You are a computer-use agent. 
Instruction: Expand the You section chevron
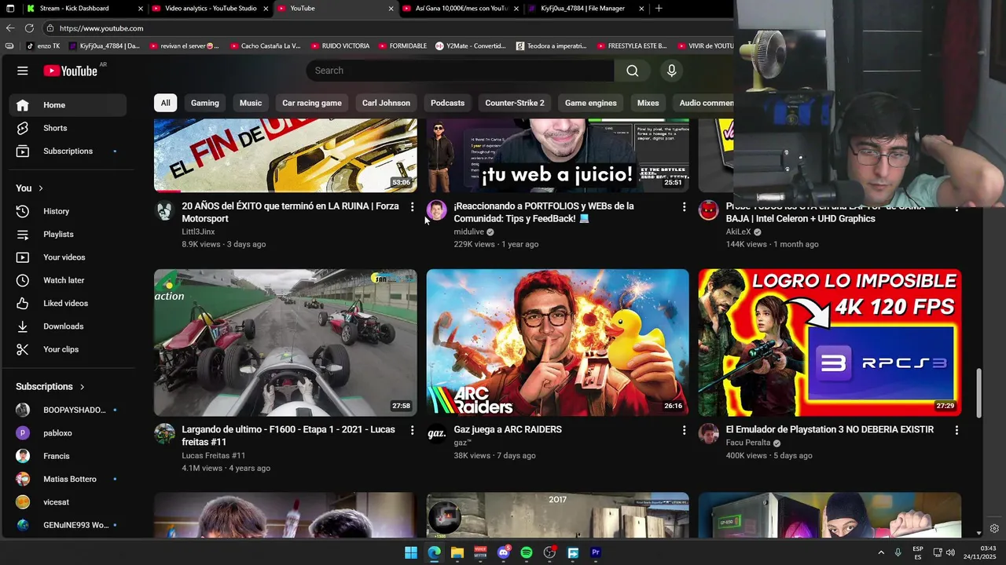point(41,188)
